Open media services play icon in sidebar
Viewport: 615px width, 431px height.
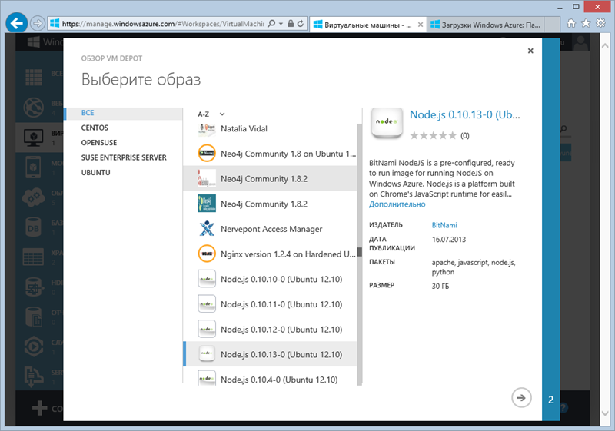click(x=34, y=346)
